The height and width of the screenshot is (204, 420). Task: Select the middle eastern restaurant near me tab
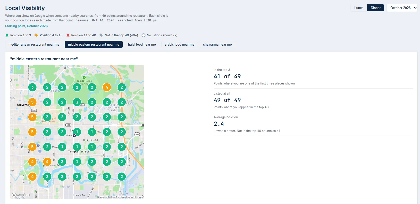pyautogui.click(x=94, y=44)
